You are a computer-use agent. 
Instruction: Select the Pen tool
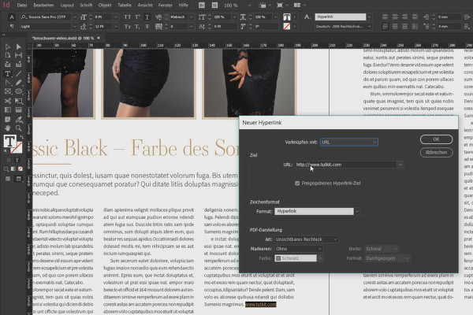coord(8,83)
